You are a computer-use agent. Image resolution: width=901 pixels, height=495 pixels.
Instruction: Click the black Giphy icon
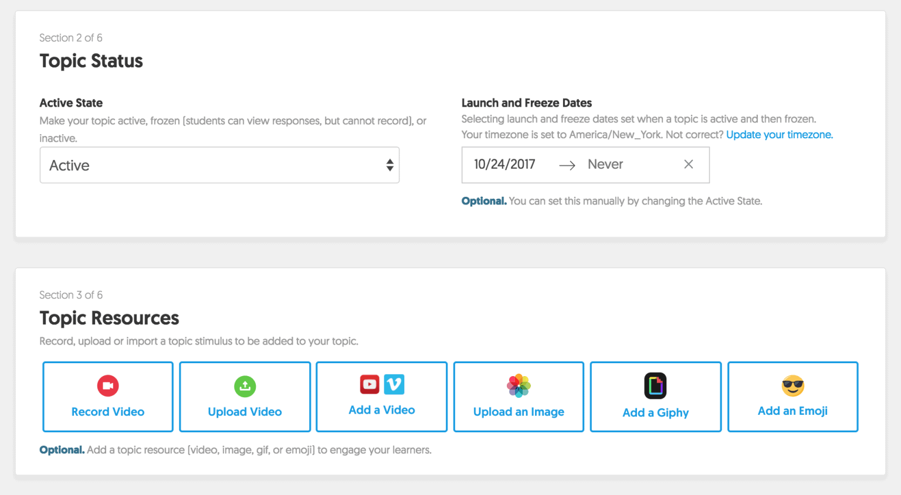(655, 385)
